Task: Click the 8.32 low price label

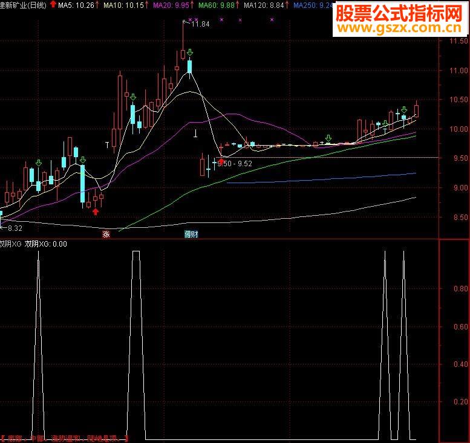Action: click(x=15, y=228)
